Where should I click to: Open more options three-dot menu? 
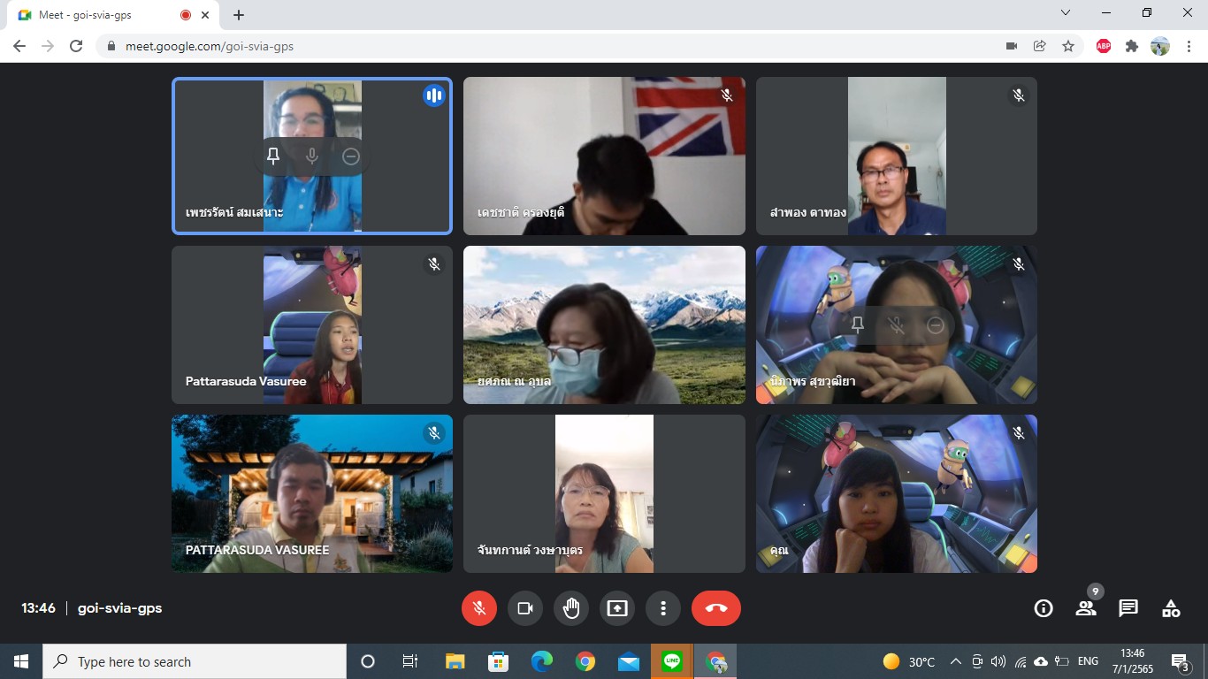click(663, 608)
